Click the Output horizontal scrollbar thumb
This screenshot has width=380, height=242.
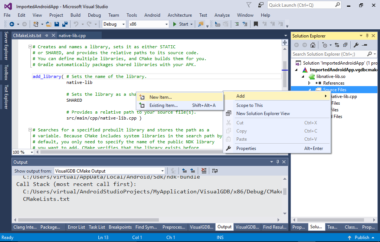click(x=88, y=220)
